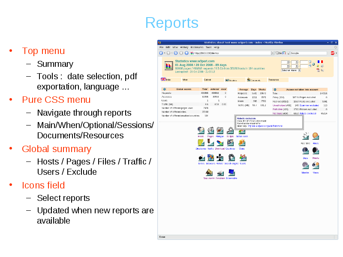Open the Users report icon

[x=243, y=158]
